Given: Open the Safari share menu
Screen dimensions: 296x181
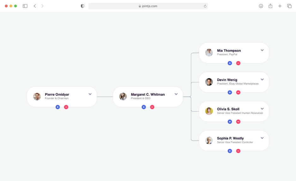Looking at the screenshot, I should [270, 6].
